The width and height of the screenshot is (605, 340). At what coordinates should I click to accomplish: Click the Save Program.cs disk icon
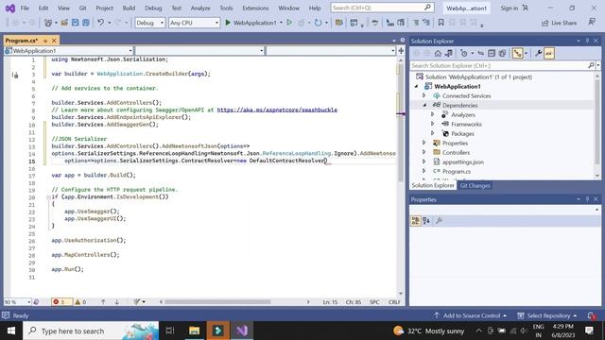[76, 23]
